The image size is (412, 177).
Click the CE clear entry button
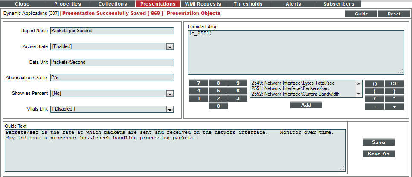click(x=394, y=83)
